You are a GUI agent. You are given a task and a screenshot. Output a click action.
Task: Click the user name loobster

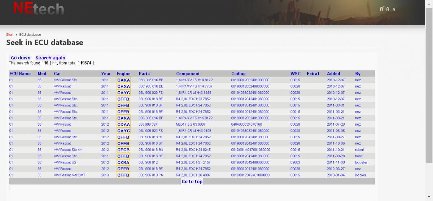(x=361, y=162)
